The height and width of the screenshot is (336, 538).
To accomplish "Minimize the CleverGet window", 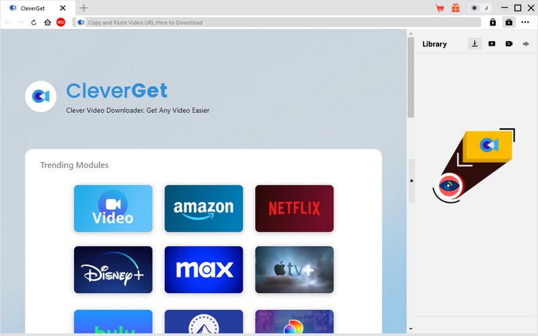I will [x=504, y=8].
